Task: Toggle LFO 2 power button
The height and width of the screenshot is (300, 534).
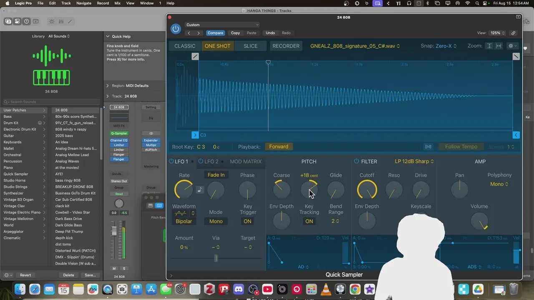Action: pyautogui.click(x=201, y=161)
